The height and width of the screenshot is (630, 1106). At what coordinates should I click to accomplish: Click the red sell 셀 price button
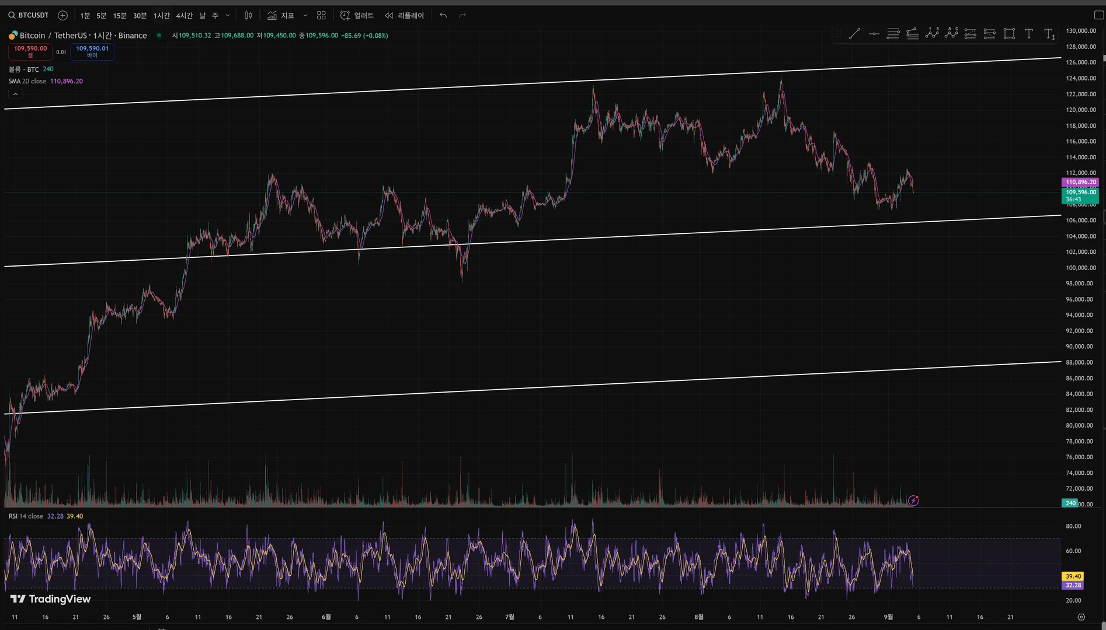tap(30, 52)
